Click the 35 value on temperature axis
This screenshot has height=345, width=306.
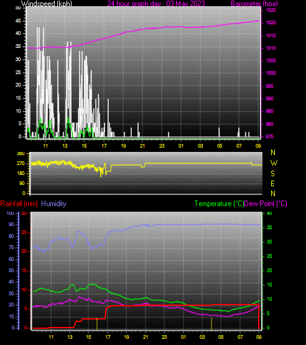(269, 227)
